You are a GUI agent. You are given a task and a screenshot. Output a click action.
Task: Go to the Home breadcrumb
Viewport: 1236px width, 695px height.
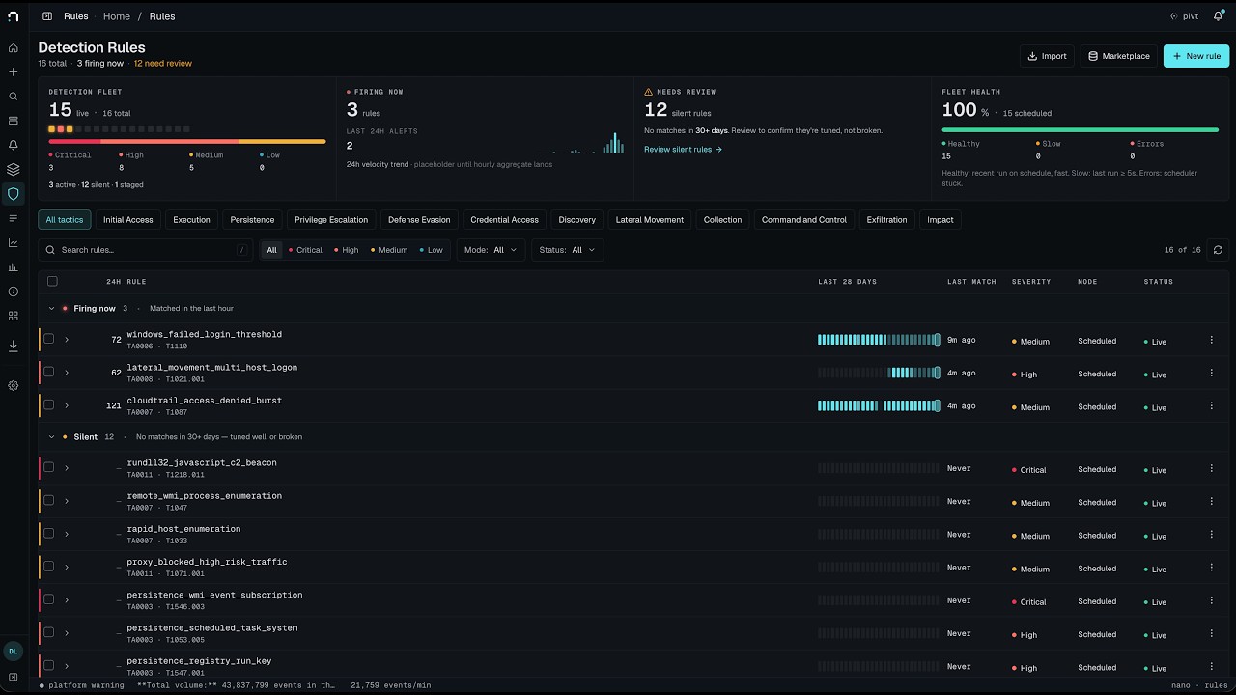pyautogui.click(x=117, y=16)
